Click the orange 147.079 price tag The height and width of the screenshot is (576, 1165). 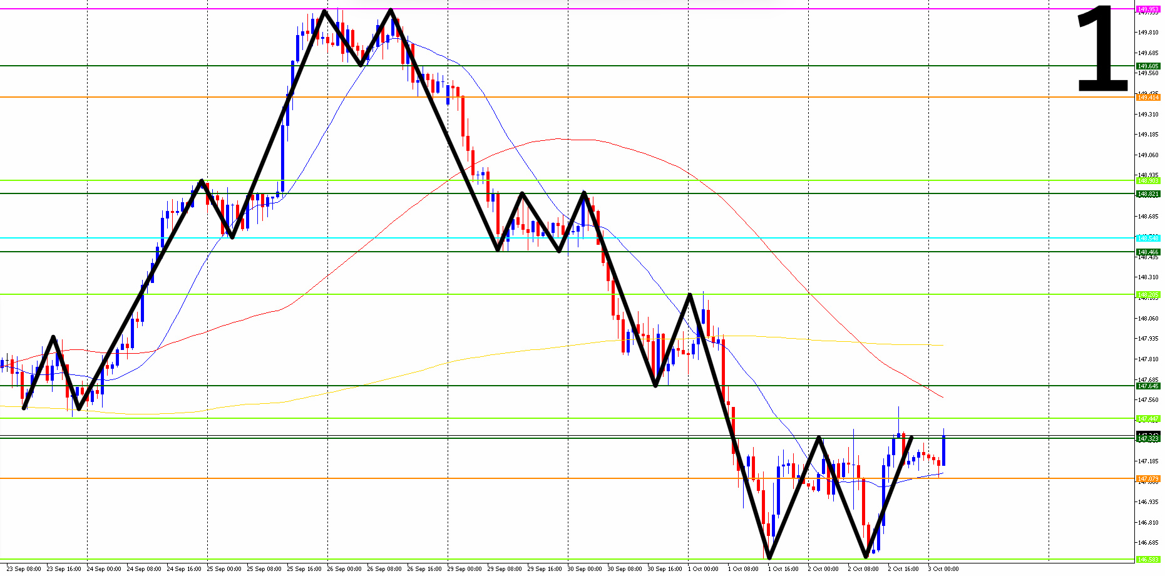click(1148, 478)
